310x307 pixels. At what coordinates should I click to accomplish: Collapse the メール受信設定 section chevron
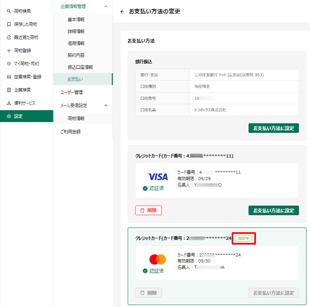pyautogui.click(x=106, y=105)
